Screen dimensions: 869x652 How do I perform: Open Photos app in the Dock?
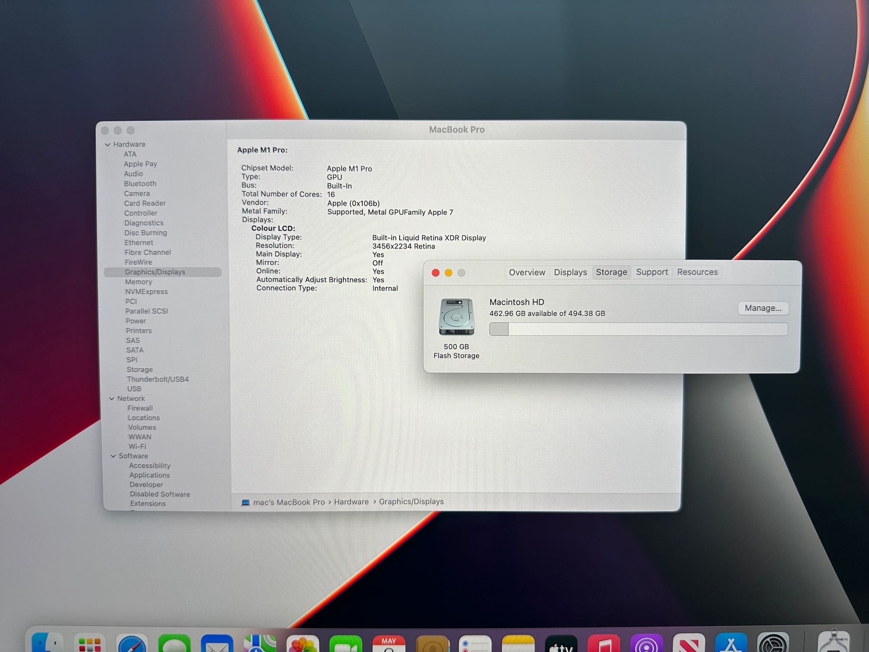(303, 643)
